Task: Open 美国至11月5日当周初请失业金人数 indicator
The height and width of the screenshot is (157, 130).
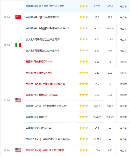Action: tap(45, 84)
